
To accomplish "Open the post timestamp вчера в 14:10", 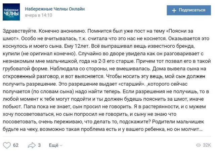I will [39, 15].
